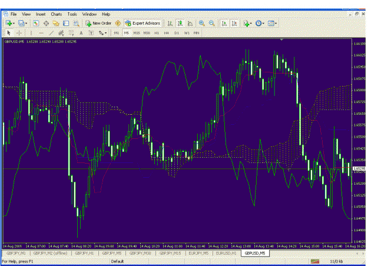This screenshot has height=266, width=368.
Task: Select the Crosshair tool
Action: (x=19, y=33)
